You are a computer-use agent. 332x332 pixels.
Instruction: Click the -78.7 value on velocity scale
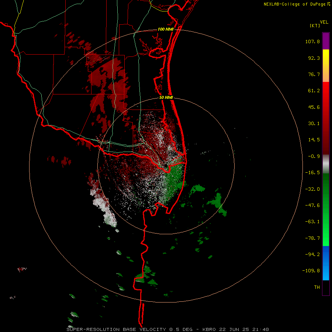(312, 238)
